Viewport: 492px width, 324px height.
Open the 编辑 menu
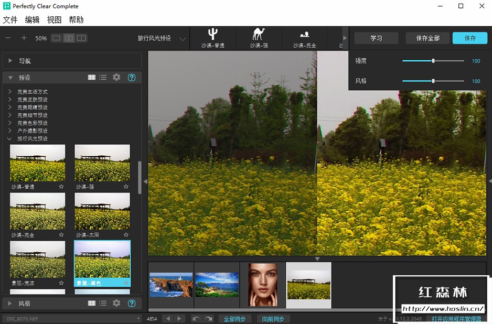(x=32, y=20)
